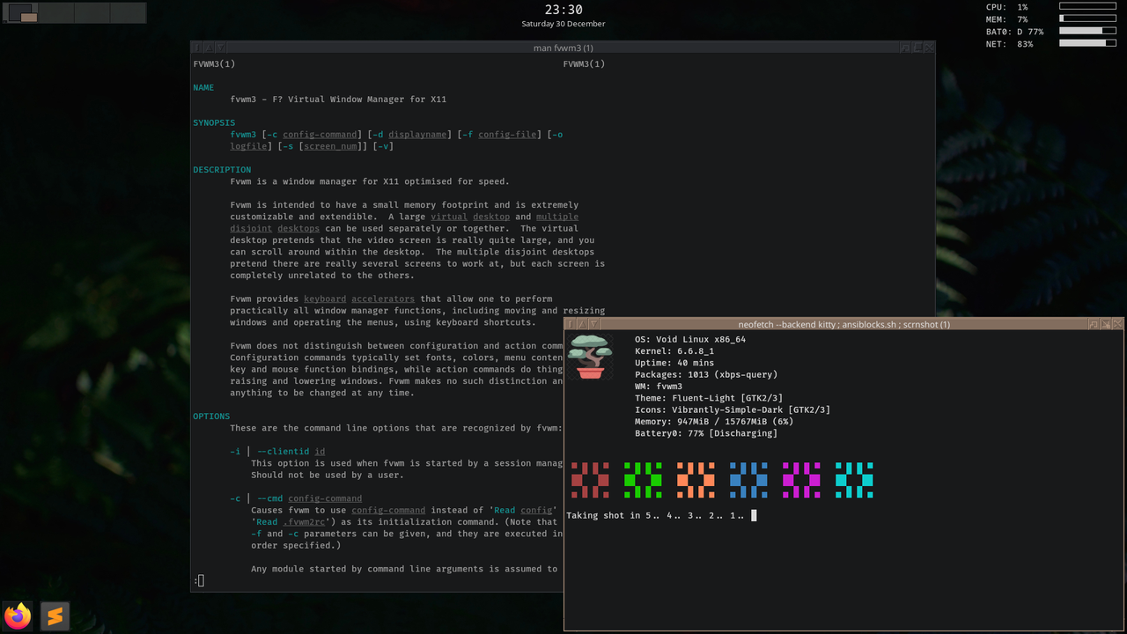This screenshot has height=634, width=1127.
Task: Close the man fvwm3 window
Action: click(x=928, y=48)
